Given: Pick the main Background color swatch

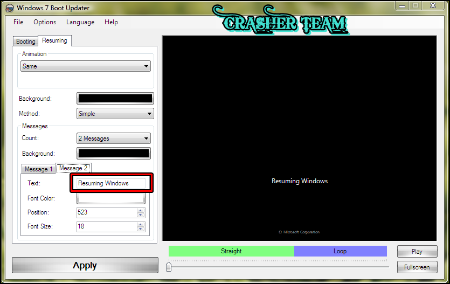Looking at the screenshot, I should pyautogui.click(x=115, y=99).
